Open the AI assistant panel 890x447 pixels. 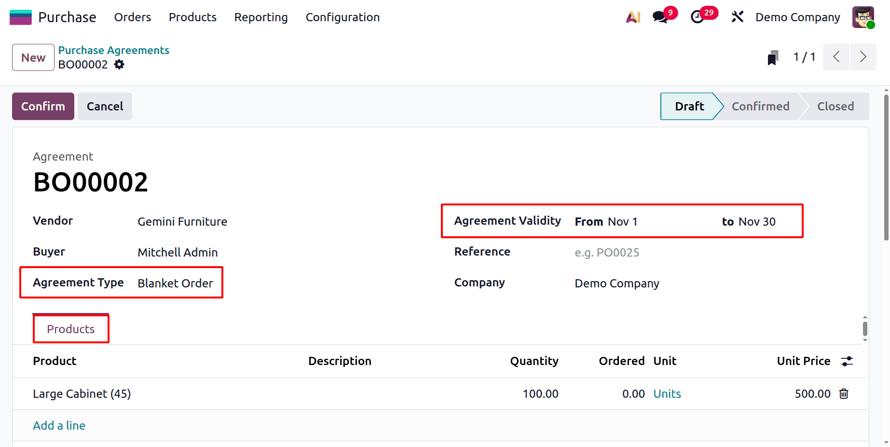pyautogui.click(x=633, y=17)
